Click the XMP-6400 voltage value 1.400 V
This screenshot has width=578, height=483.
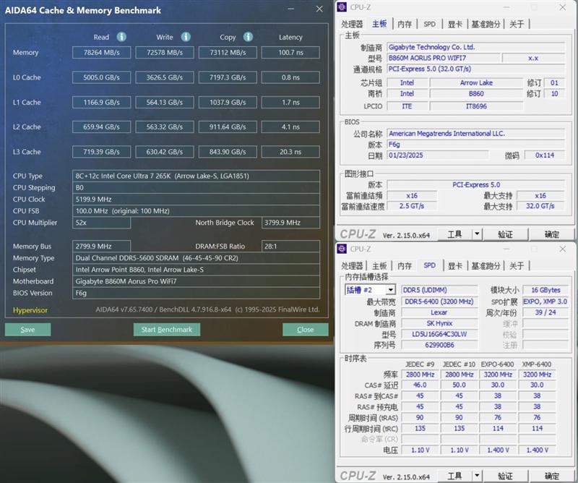click(x=537, y=450)
